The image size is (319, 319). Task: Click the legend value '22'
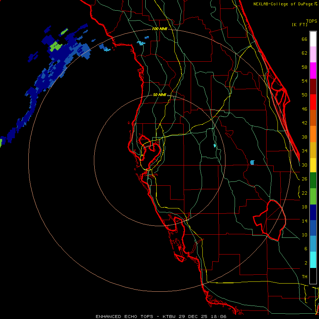point(304,193)
